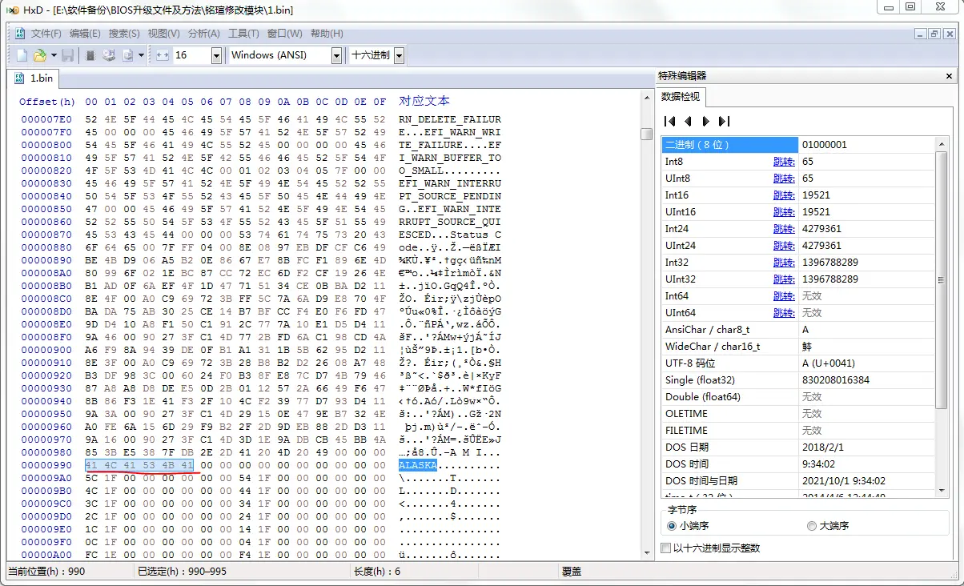Select the 1.bin document tab
The width and height of the screenshot is (964, 586).
[34, 78]
